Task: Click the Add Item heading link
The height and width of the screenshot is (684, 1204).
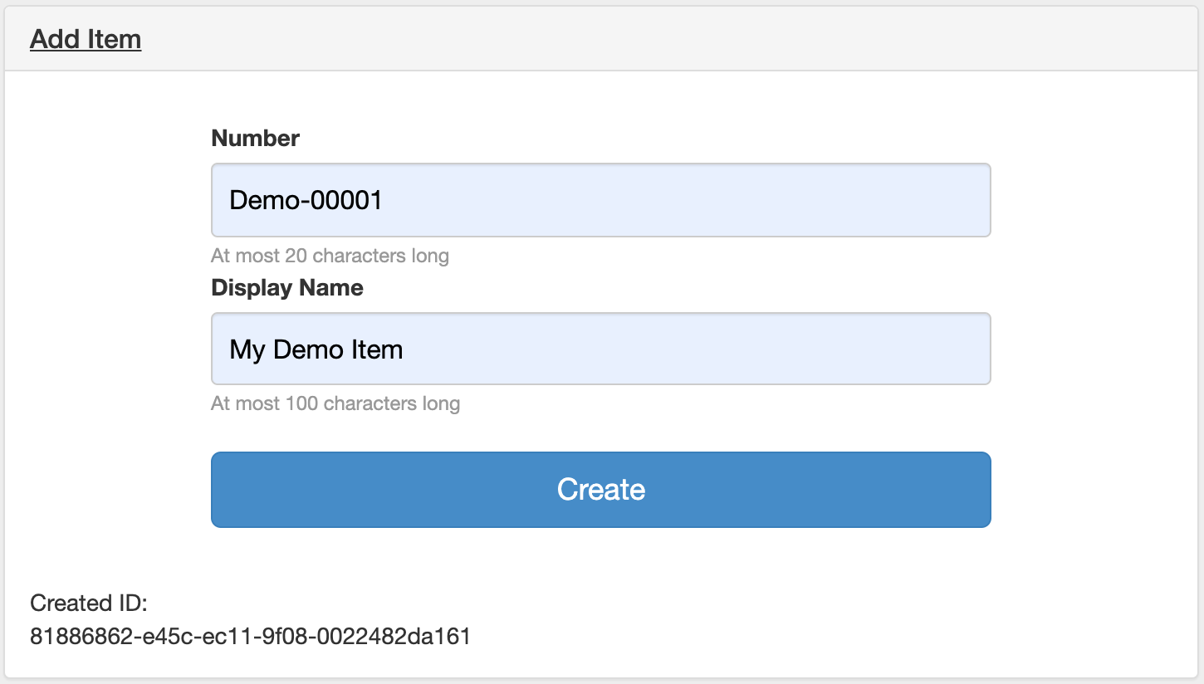Action: 86,39
